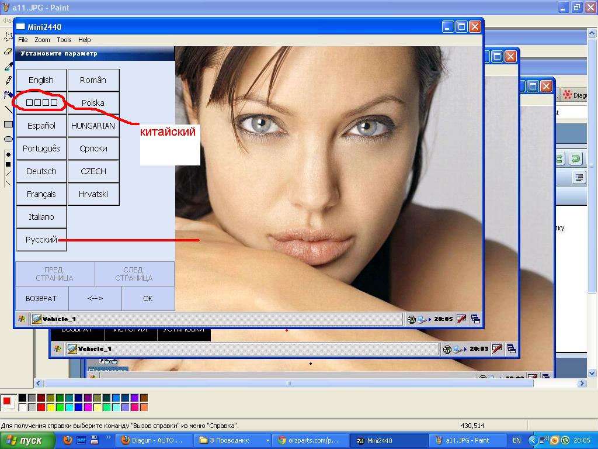
Task: Choose HUNGARIAN language button
Action: (x=93, y=126)
